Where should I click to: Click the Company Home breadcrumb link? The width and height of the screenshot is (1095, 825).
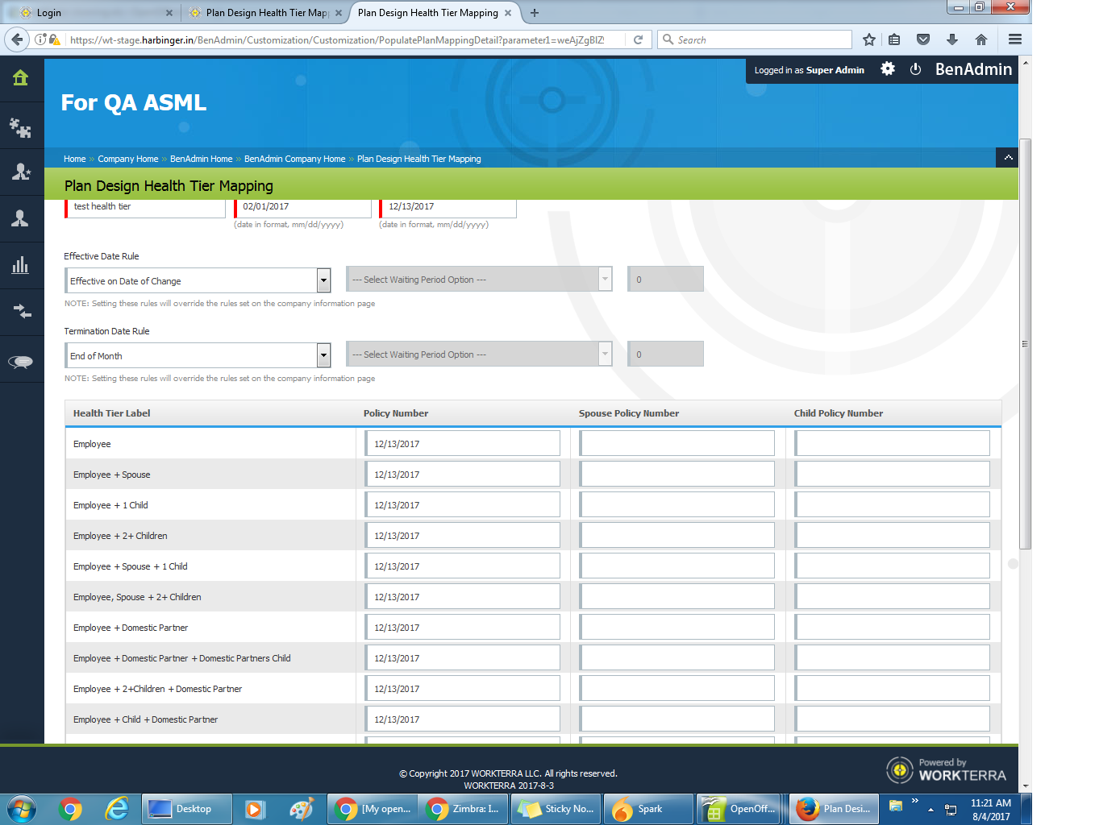click(128, 159)
